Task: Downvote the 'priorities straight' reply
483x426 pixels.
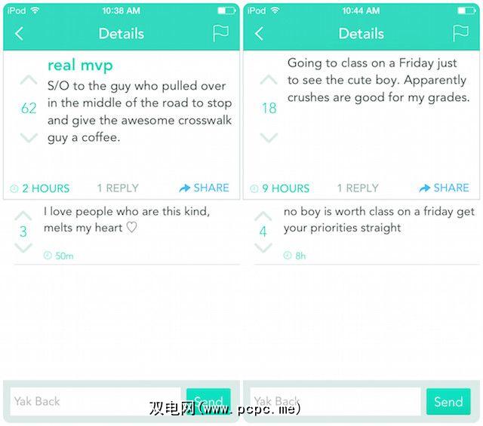Action: point(263,247)
